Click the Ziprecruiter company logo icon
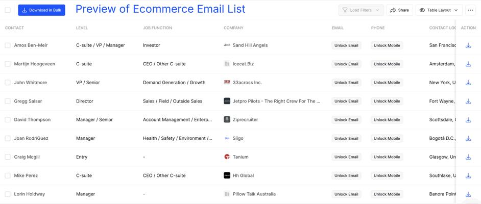The image size is (481, 204). (x=227, y=120)
